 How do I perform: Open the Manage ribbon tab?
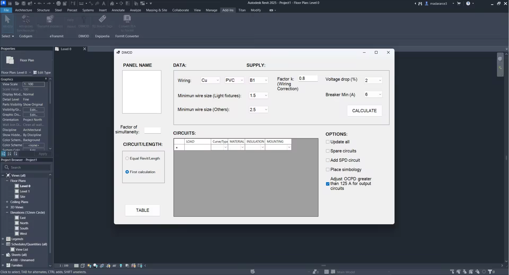[212, 10]
